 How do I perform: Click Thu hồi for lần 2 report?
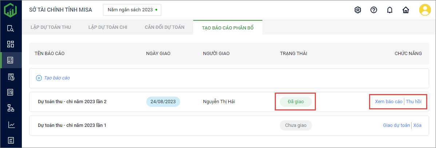[x=413, y=102]
